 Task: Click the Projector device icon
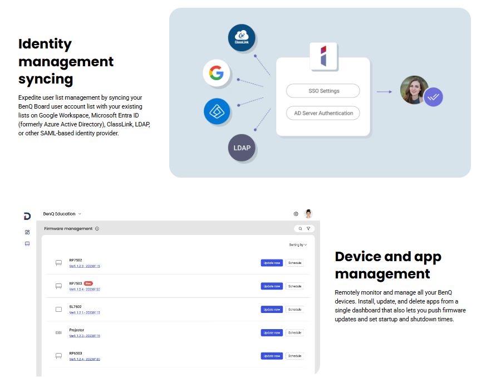click(58, 332)
